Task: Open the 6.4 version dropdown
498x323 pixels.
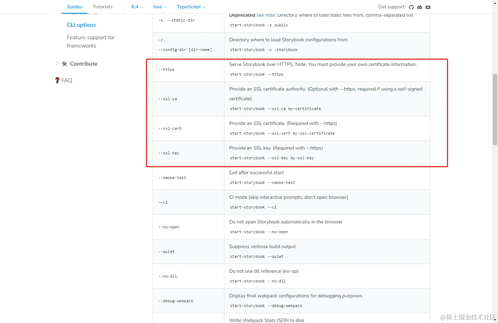Action: 137,7
